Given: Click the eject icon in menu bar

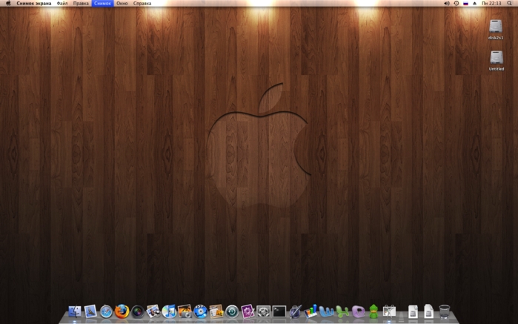Looking at the screenshot, I should [x=475, y=3].
